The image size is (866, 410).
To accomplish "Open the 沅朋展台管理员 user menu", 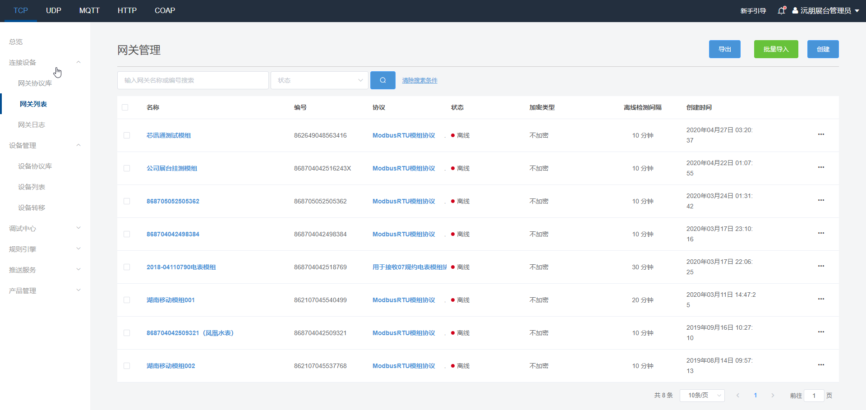I will point(825,11).
